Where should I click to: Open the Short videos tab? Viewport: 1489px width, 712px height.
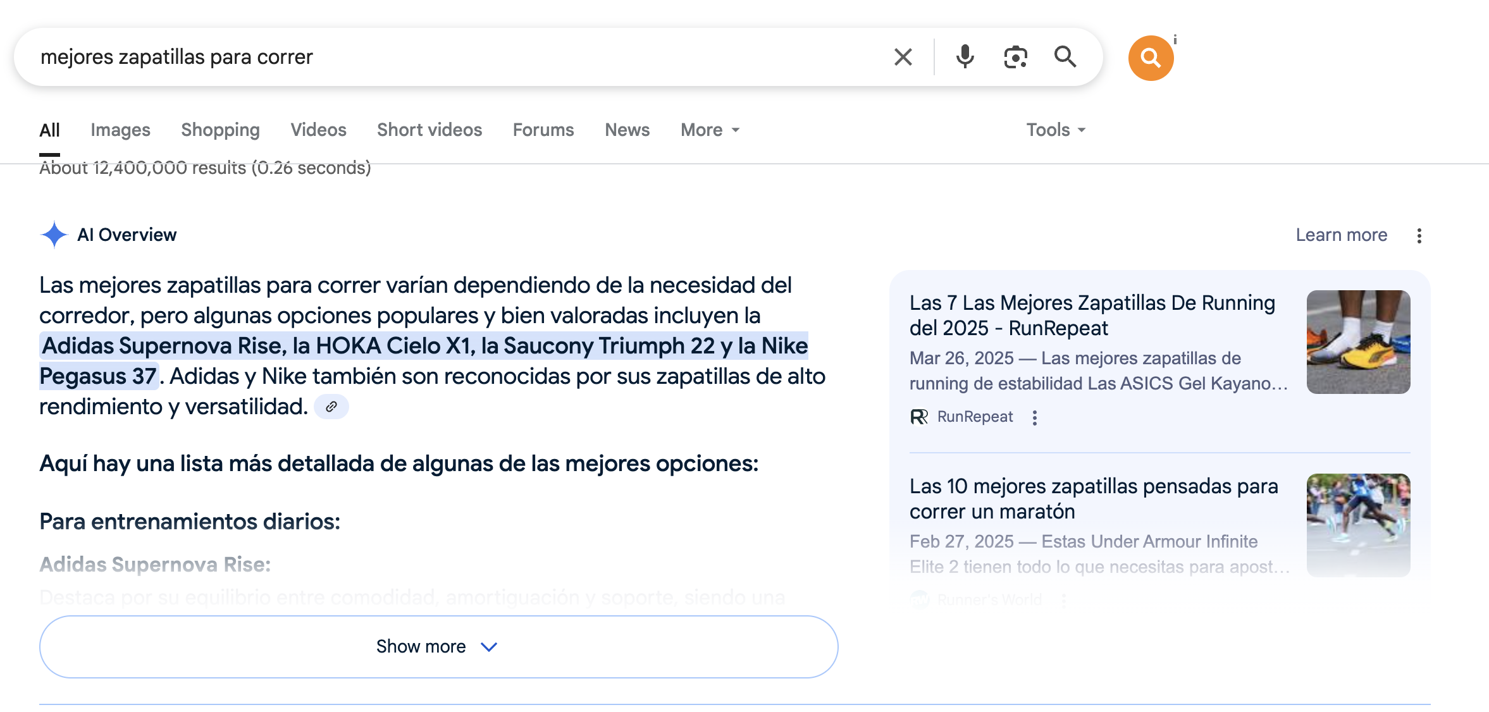coord(429,130)
